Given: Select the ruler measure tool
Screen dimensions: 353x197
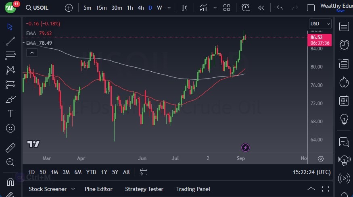Looking at the screenshot, I should (10, 148).
